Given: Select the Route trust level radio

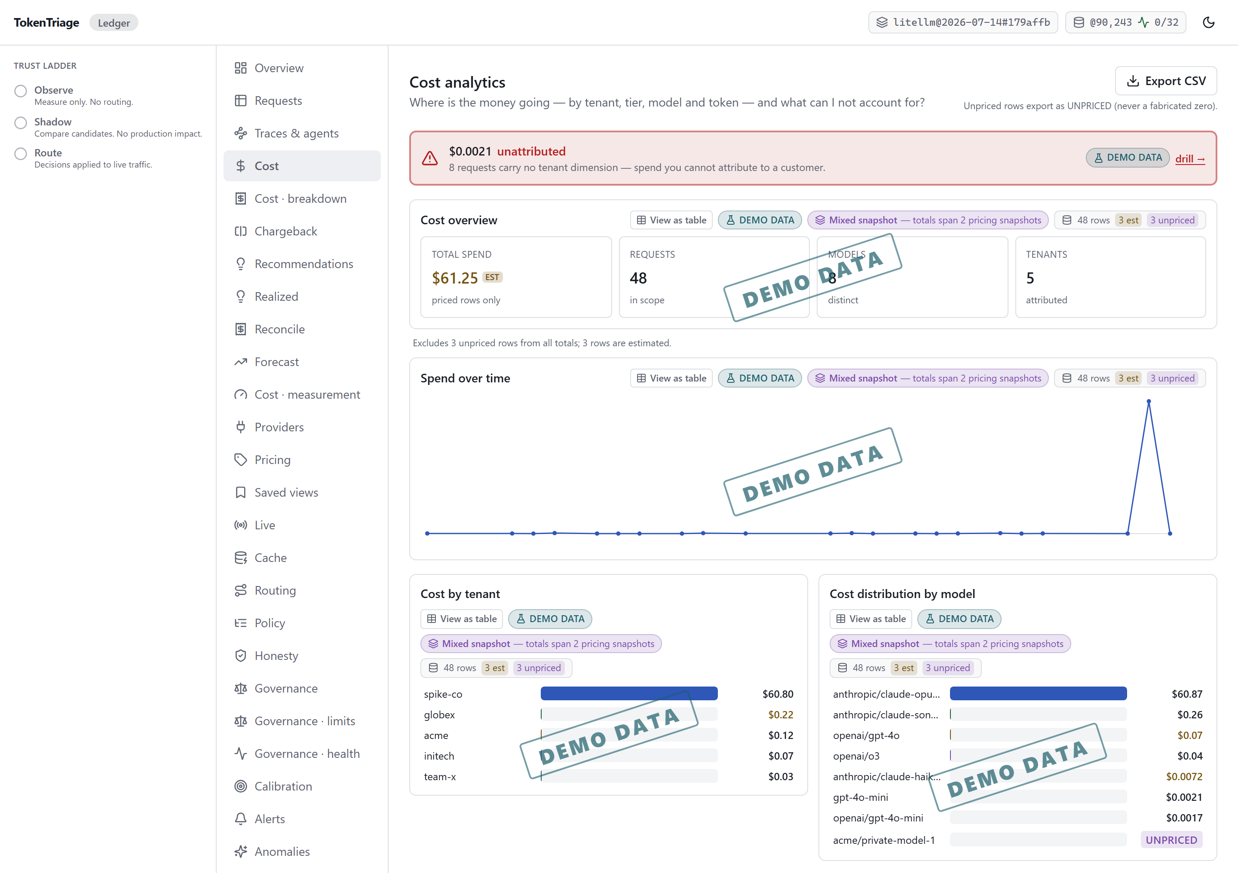Looking at the screenshot, I should (x=21, y=153).
